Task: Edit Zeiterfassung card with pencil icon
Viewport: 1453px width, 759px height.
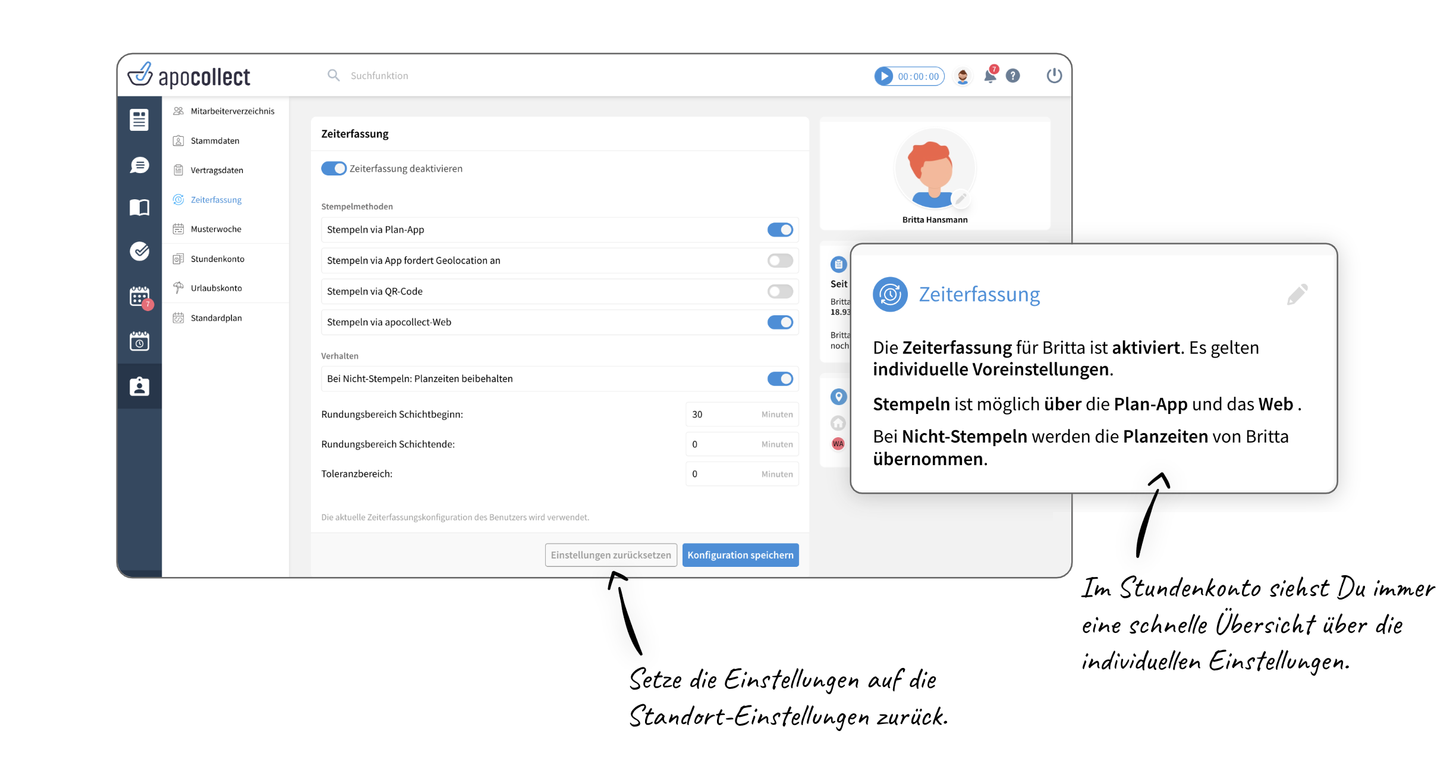Action: 1297,294
